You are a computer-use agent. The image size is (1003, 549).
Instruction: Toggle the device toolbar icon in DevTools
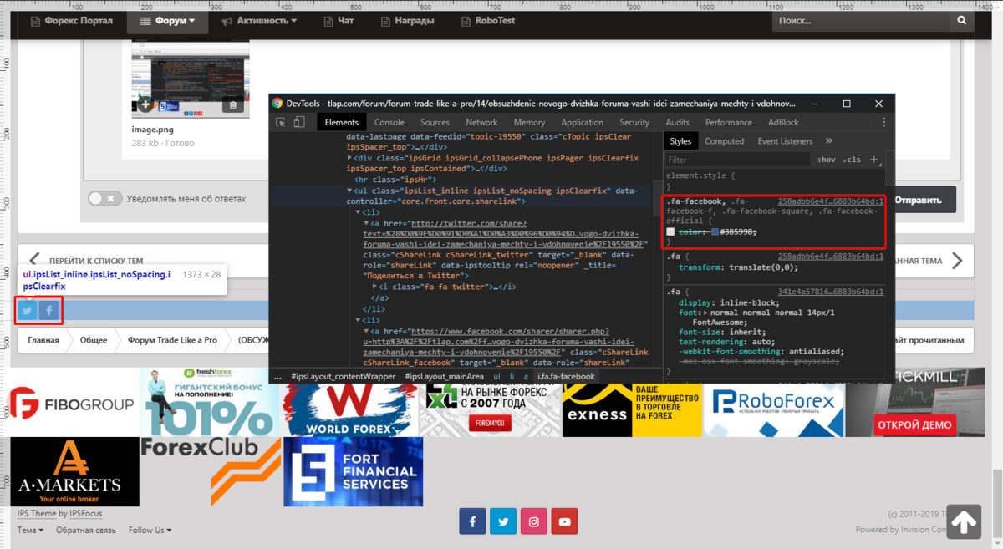coord(299,122)
